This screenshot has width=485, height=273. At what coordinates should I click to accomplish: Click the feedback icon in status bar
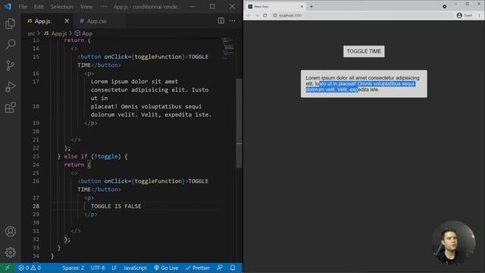(x=220, y=268)
